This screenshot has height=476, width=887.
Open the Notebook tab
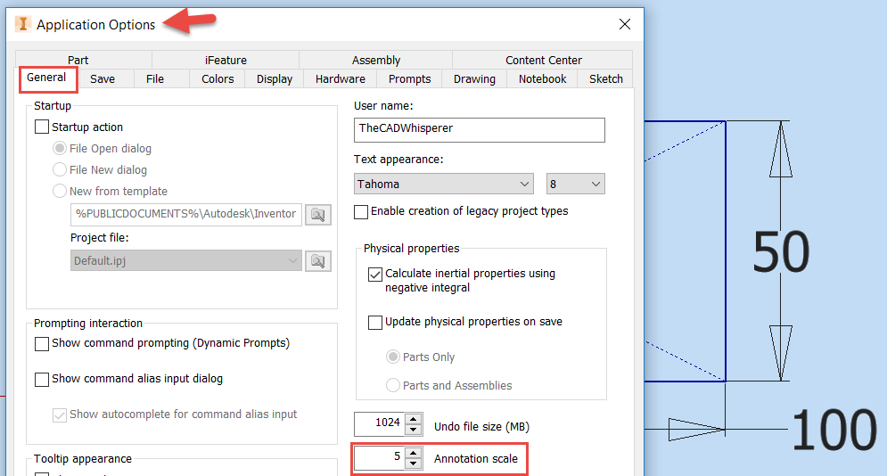pyautogui.click(x=543, y=79)
